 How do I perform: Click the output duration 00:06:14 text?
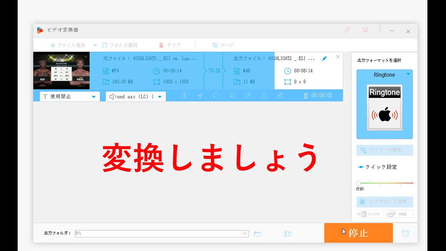(303, 71)
